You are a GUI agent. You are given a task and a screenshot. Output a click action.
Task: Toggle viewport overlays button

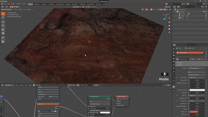pyautogui.click(x=151, y=9)
